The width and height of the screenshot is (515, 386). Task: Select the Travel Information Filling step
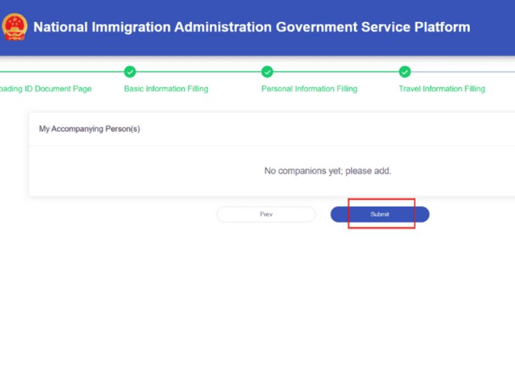click(442, 89)
